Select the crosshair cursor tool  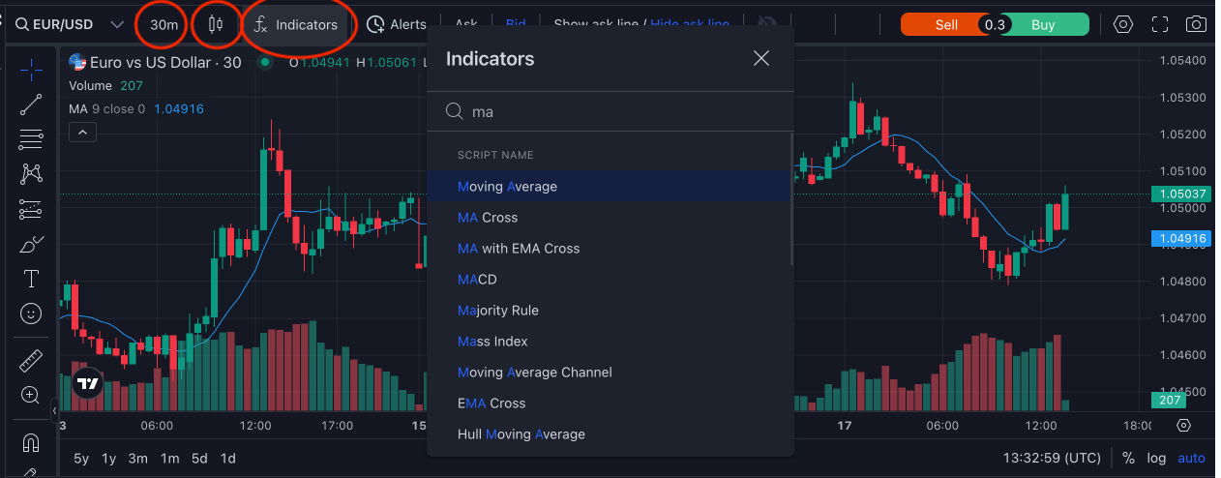[31, 70]
